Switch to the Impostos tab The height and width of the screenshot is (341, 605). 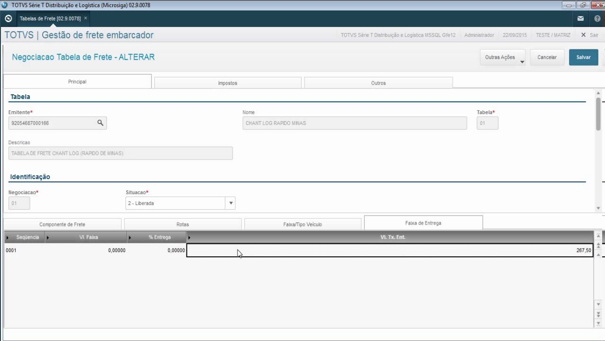tap(228, 83)
